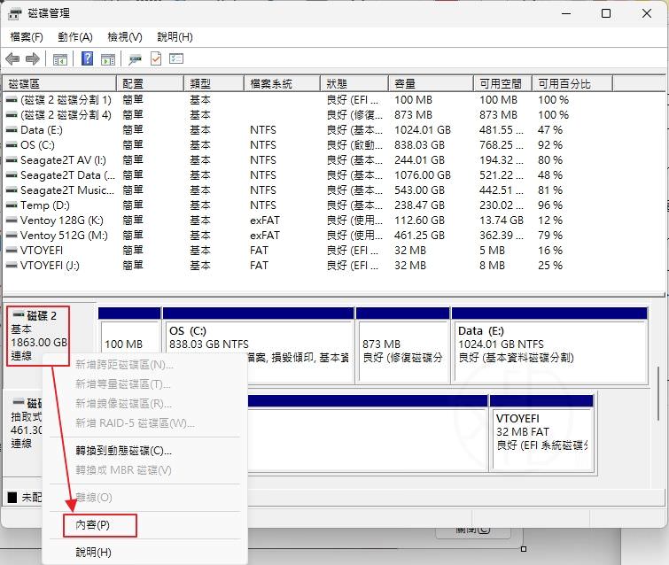Select the VTOYEFI 32 MB FAT partition block
This screenshot has height=565, width=669.
click(542, 433)
